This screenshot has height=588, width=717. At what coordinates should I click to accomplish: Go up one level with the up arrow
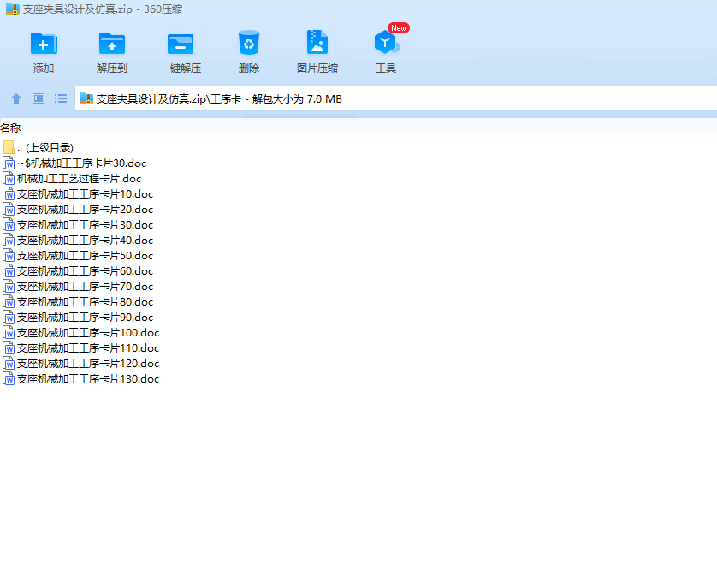pyautogui.click(x=16, y=98)
